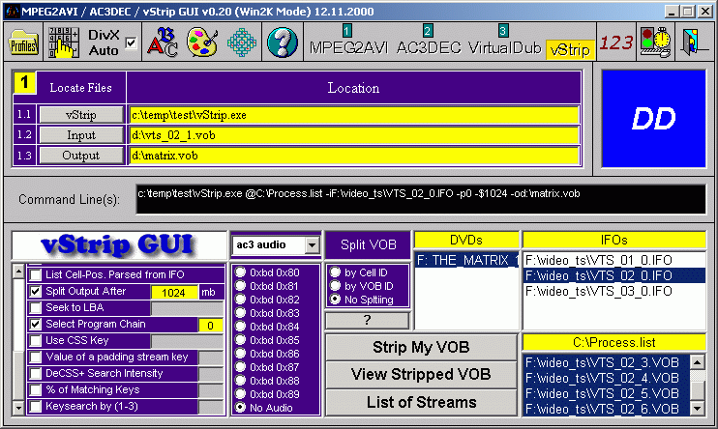This screenshot has width=718, height=429.
Task: Select the F: THE_MATRIX DVD entry
Action: (x=466, y=260)
